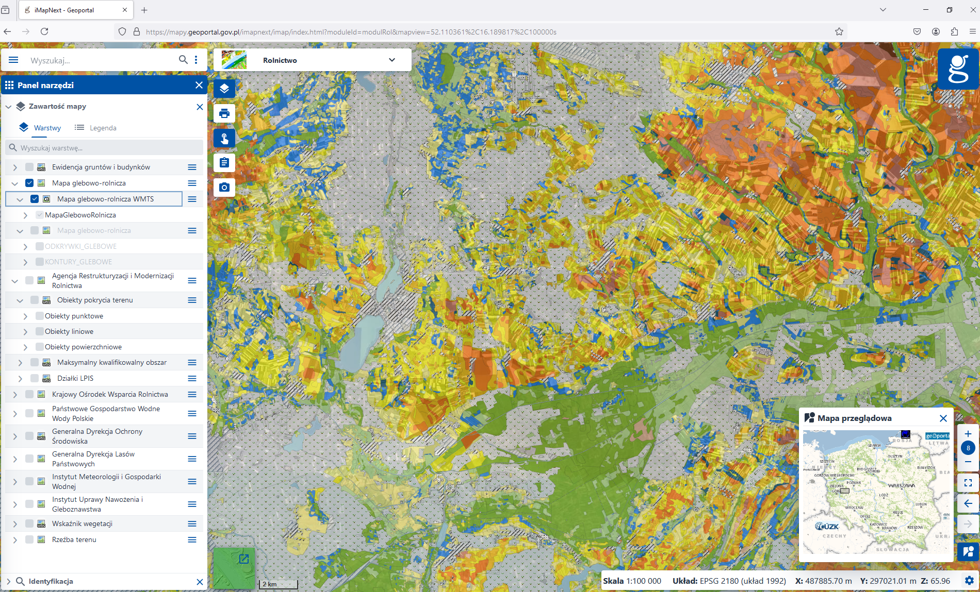Toggle Obiekty pokrycia terenu checkbox

35,300
